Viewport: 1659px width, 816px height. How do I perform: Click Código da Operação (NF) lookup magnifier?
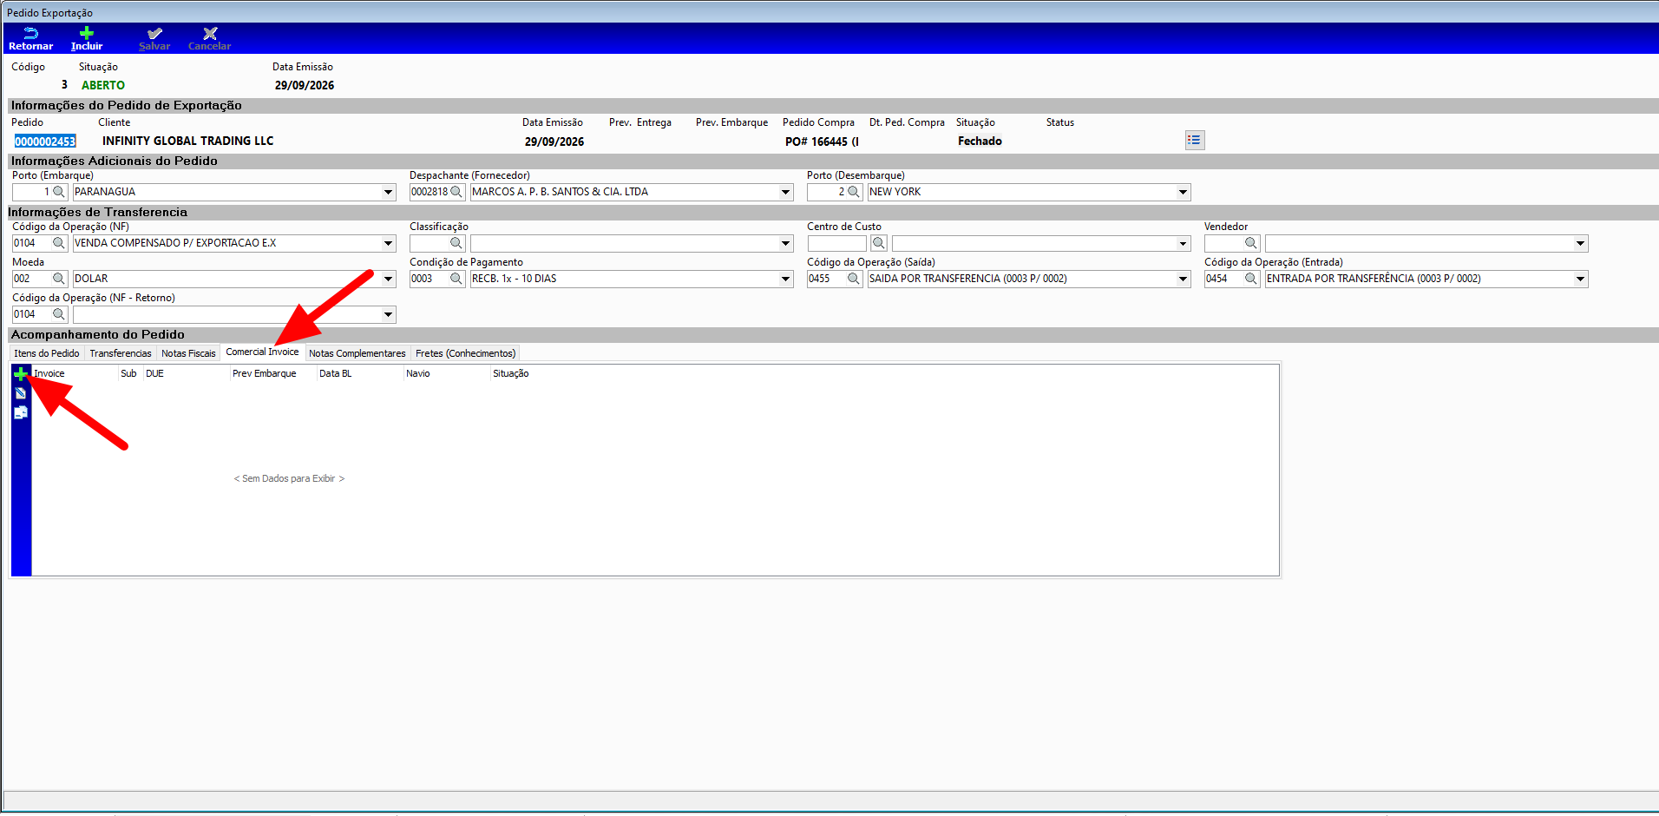pos(59,243)
